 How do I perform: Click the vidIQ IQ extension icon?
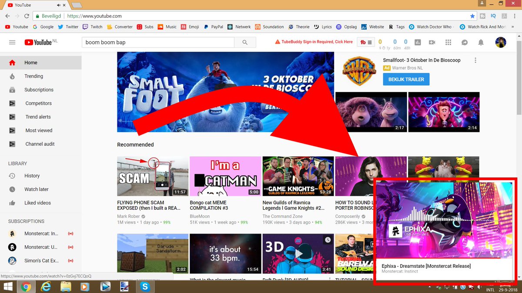(493, 16)
